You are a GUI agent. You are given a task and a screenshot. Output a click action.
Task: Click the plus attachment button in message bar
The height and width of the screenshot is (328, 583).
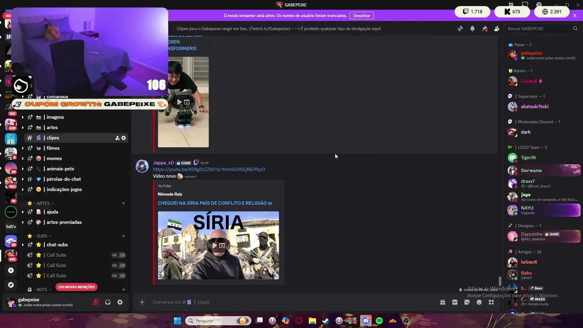point(142,302)
